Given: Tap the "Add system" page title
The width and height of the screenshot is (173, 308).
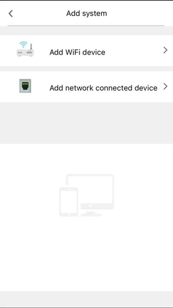Looking at the screenshot, I should coord(87,13).
